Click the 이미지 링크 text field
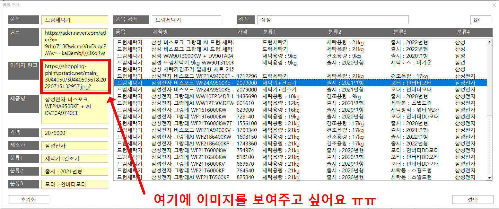Image resolution: width=499 pixels, height=209 pixels. (x=74, y=76)
